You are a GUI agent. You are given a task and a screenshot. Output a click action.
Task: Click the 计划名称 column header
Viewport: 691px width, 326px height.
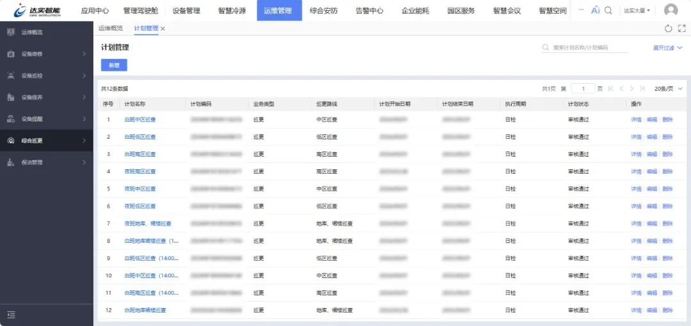coord(135,104)
